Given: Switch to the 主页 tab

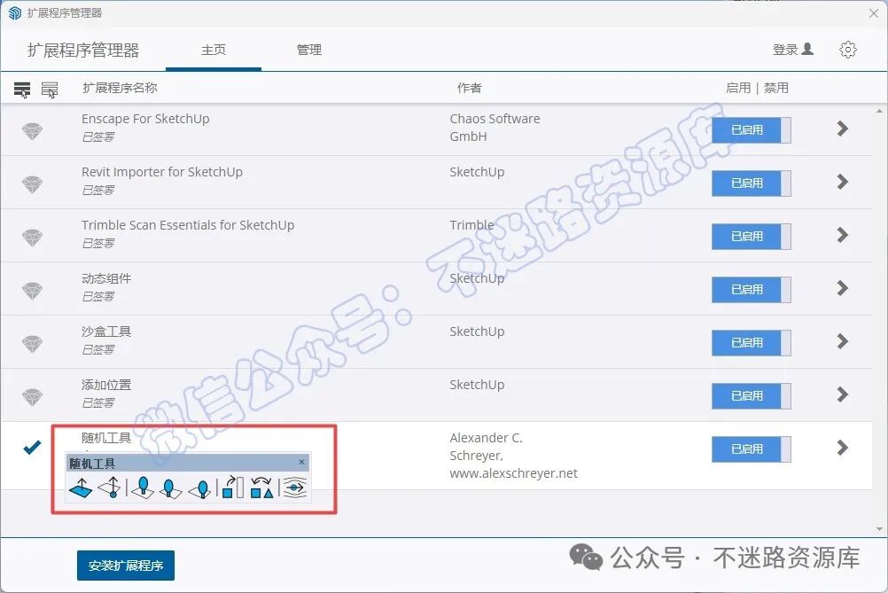Looking at the screenshot, I should [x=214, y=50].
